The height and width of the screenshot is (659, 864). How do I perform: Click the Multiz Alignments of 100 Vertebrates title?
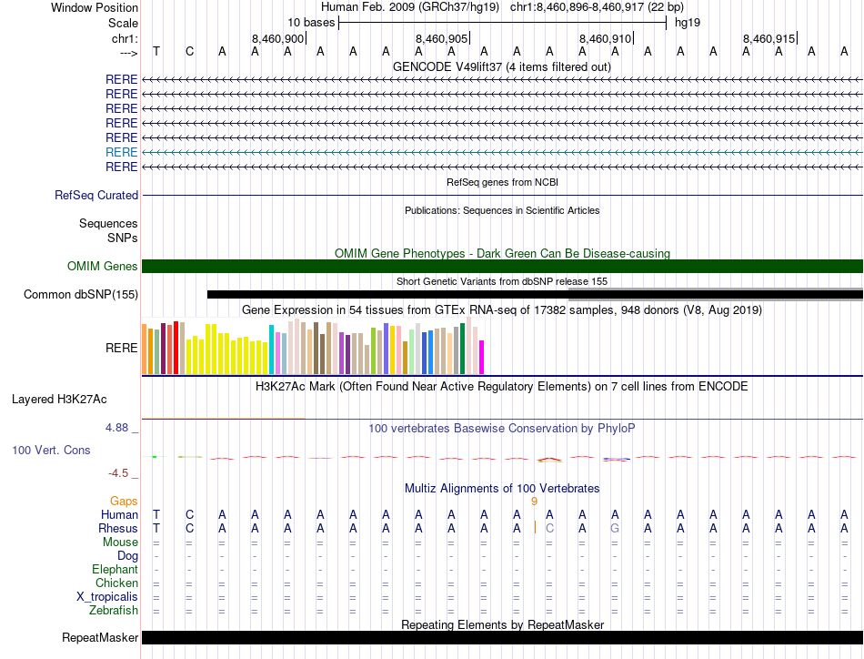coord(501,488)
